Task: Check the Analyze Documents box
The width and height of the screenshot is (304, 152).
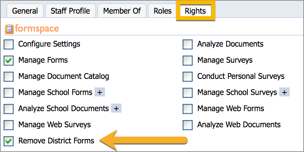Action: point(188,44)
